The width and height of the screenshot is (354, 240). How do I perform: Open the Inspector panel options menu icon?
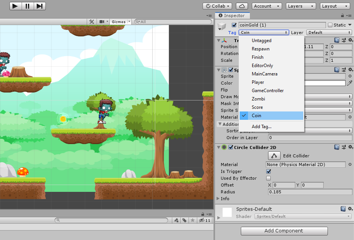pyautogui.click(x=349, y=16)
